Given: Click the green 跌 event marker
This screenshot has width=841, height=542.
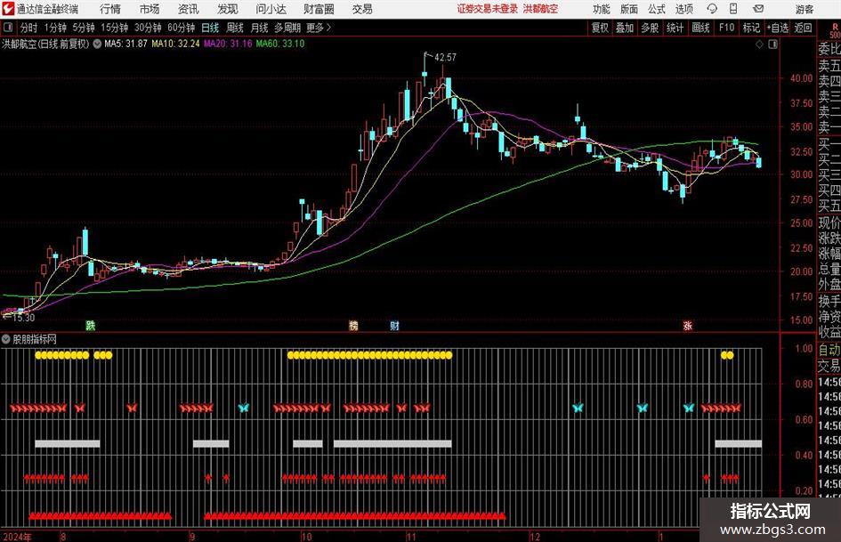Looking at the screenshot, I should [91, 325].
